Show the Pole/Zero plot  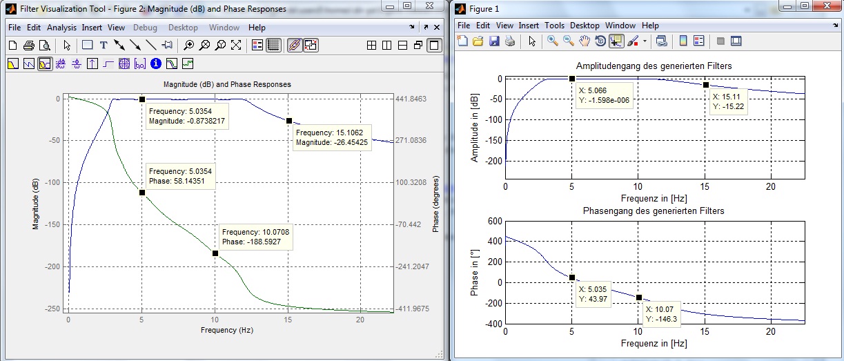[x=124, y=64]
